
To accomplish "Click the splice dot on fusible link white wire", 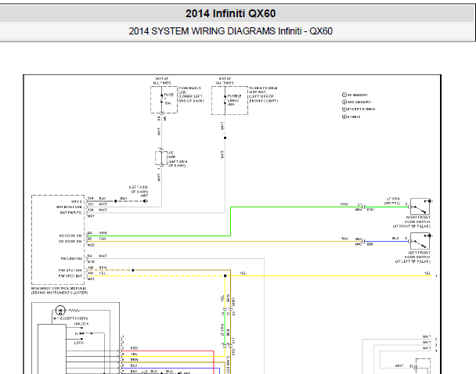I will [x=225, y=138].
